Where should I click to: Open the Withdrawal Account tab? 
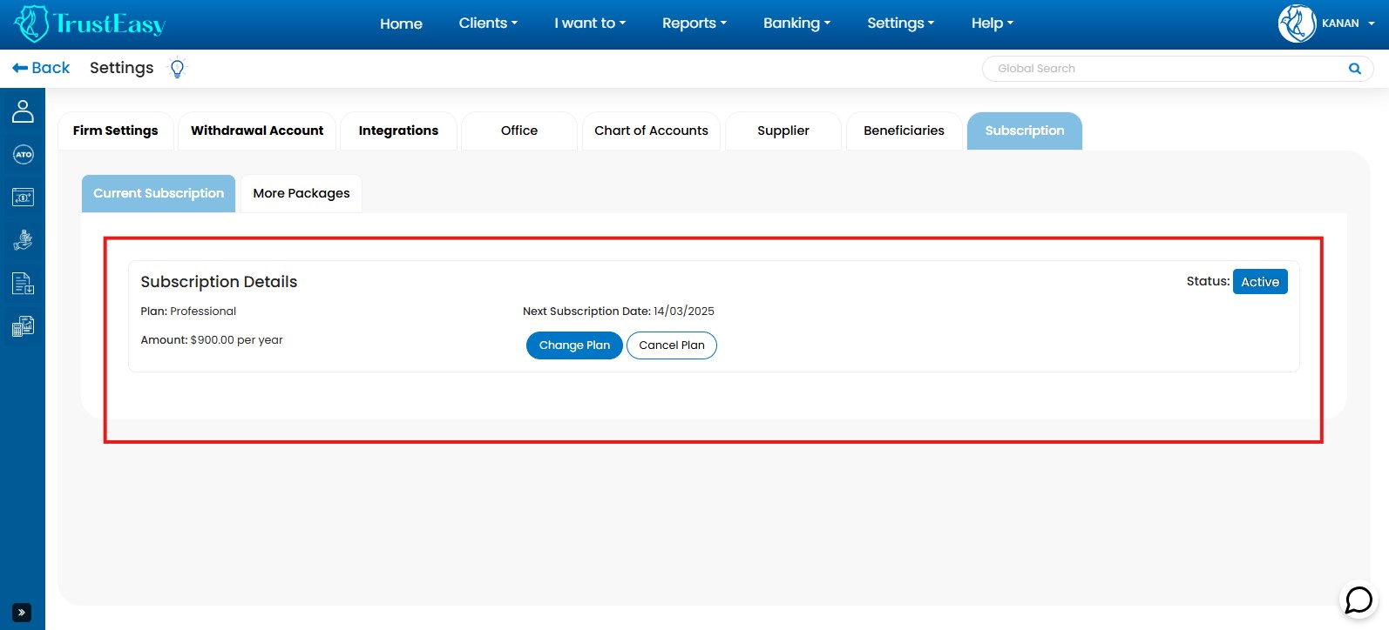point(257,131)
